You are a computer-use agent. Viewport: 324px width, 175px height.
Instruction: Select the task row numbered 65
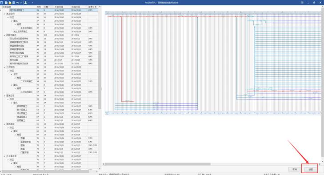(50, 120)
